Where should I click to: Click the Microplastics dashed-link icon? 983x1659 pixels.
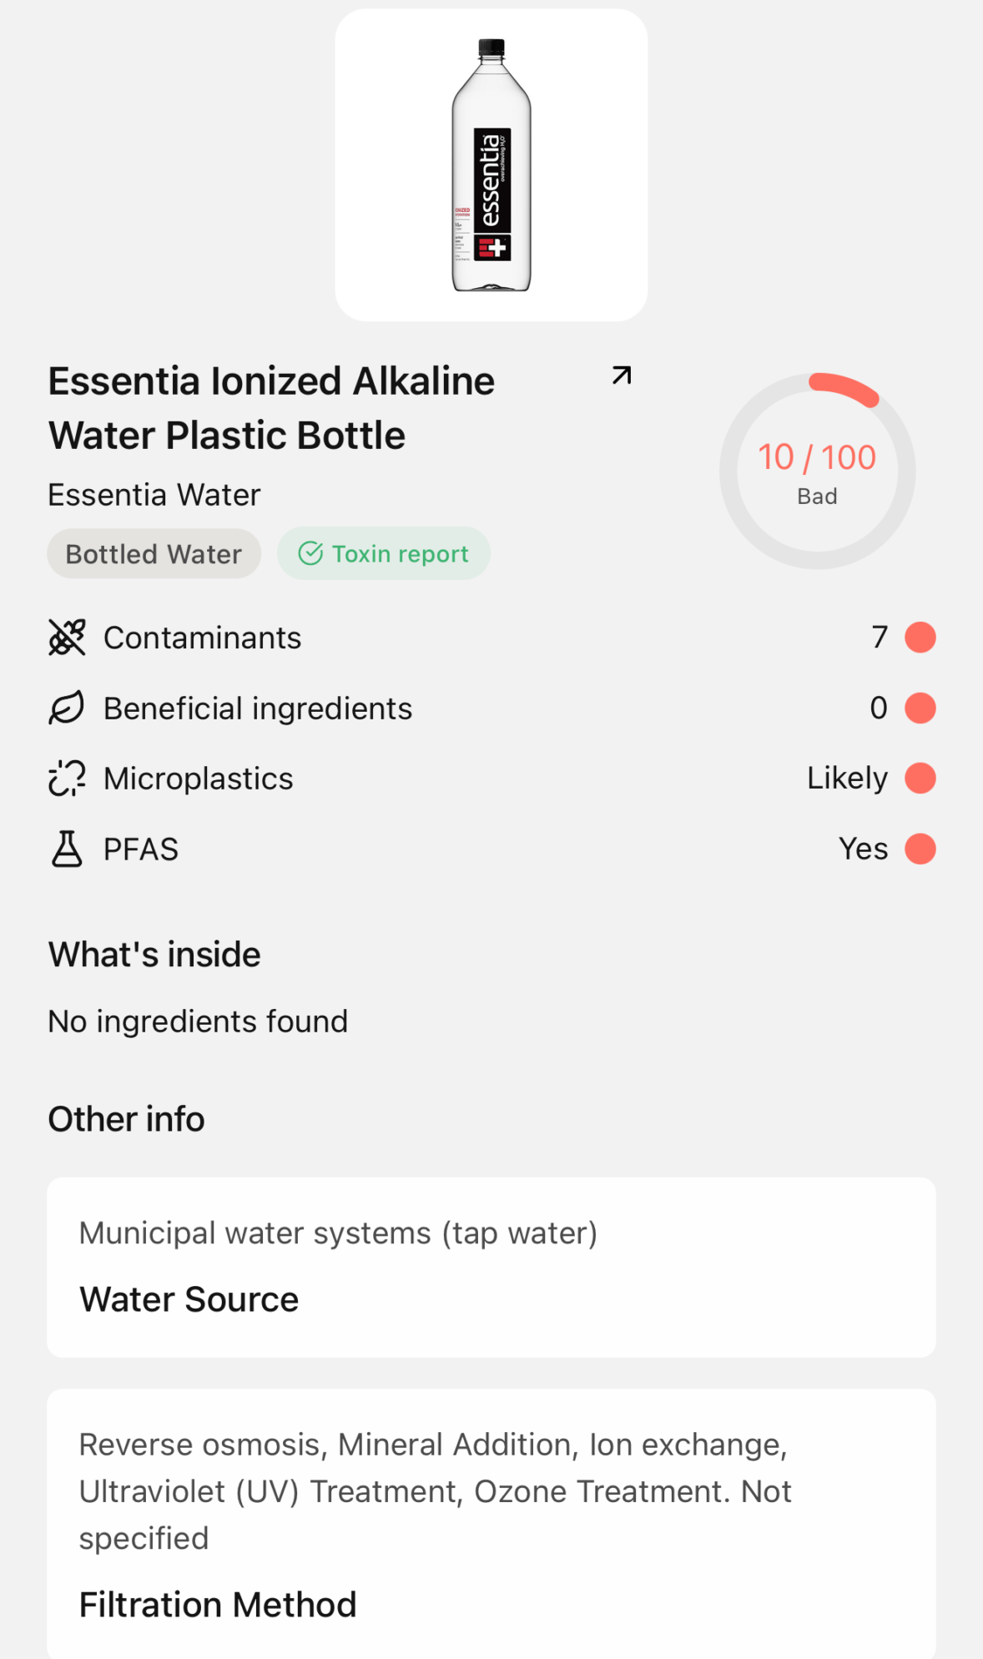[67, 779]
